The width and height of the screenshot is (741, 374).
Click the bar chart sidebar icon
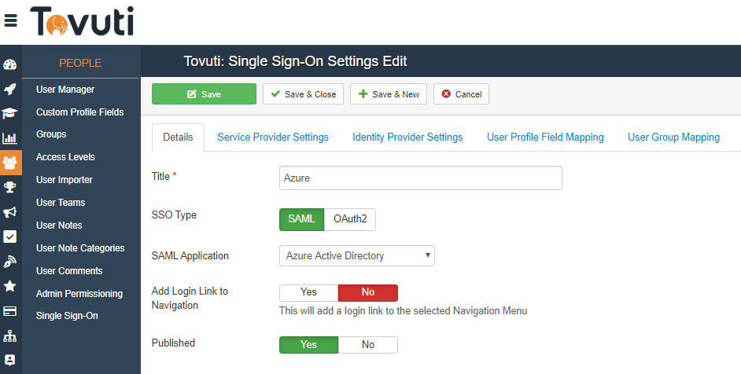click(x=10, y=138)
